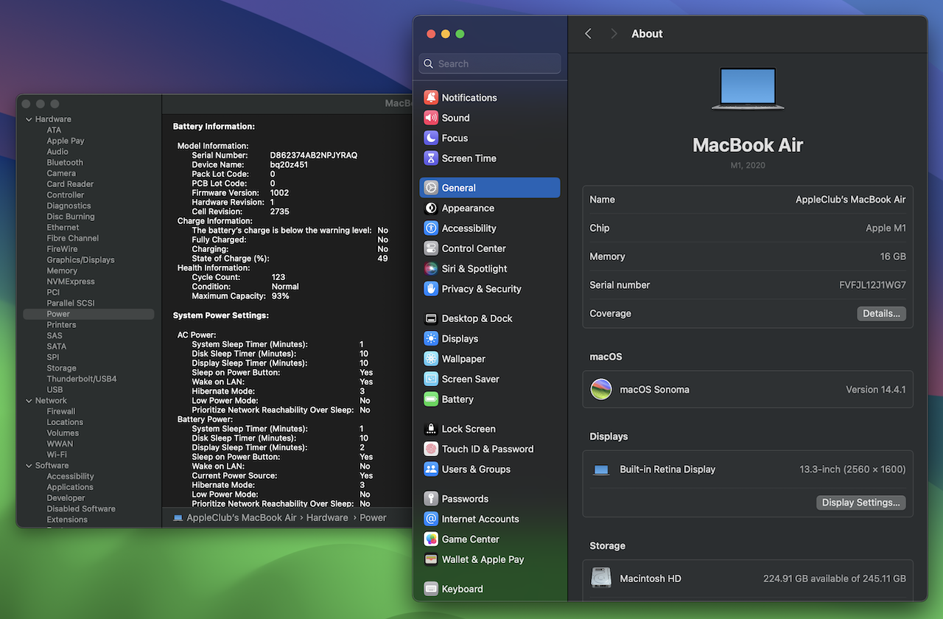The width and height of the screenshot is (943, 619).
Task: Select the Screen Time hourglass icon
Action: coord(431,158)
